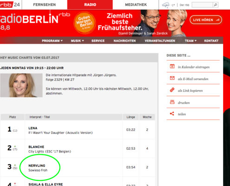The height and width of the screenshot is (186, 230).
Task: Open the NACHRICHTEN menu item
Action: coord(125,41)
